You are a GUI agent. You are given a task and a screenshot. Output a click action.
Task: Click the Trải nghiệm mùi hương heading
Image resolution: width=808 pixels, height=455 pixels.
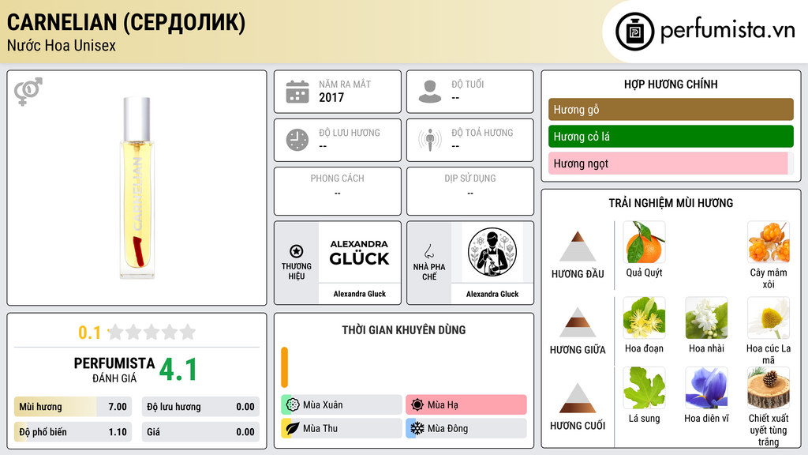(x=671, y=203)
